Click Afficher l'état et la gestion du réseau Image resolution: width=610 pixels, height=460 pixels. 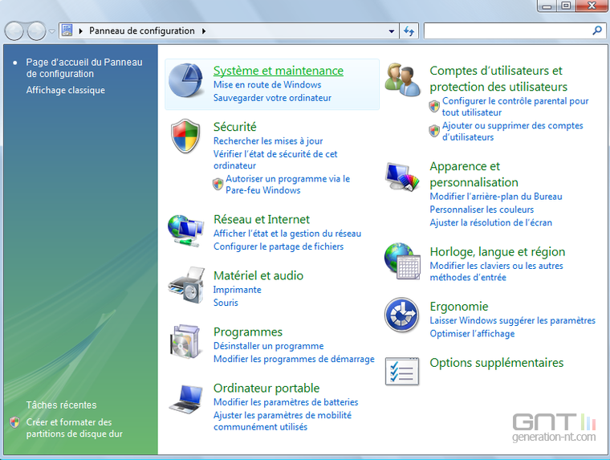coord(287,234)
